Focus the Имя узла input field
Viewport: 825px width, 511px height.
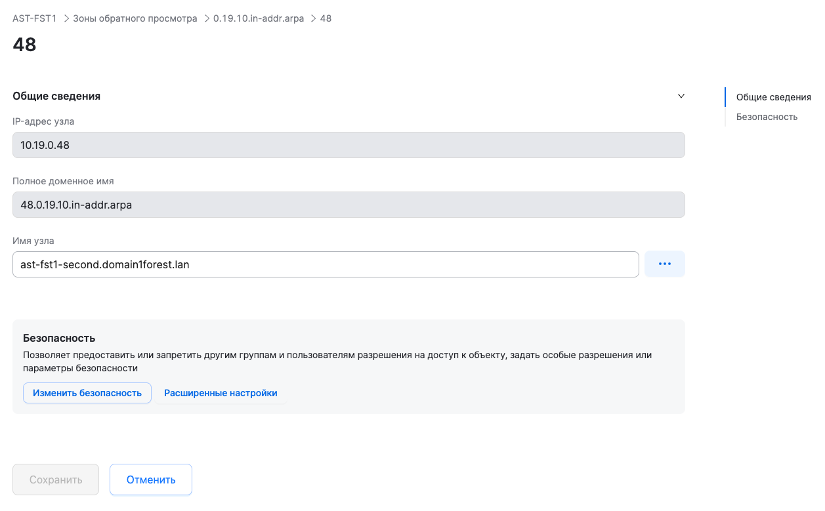[326, 264]
